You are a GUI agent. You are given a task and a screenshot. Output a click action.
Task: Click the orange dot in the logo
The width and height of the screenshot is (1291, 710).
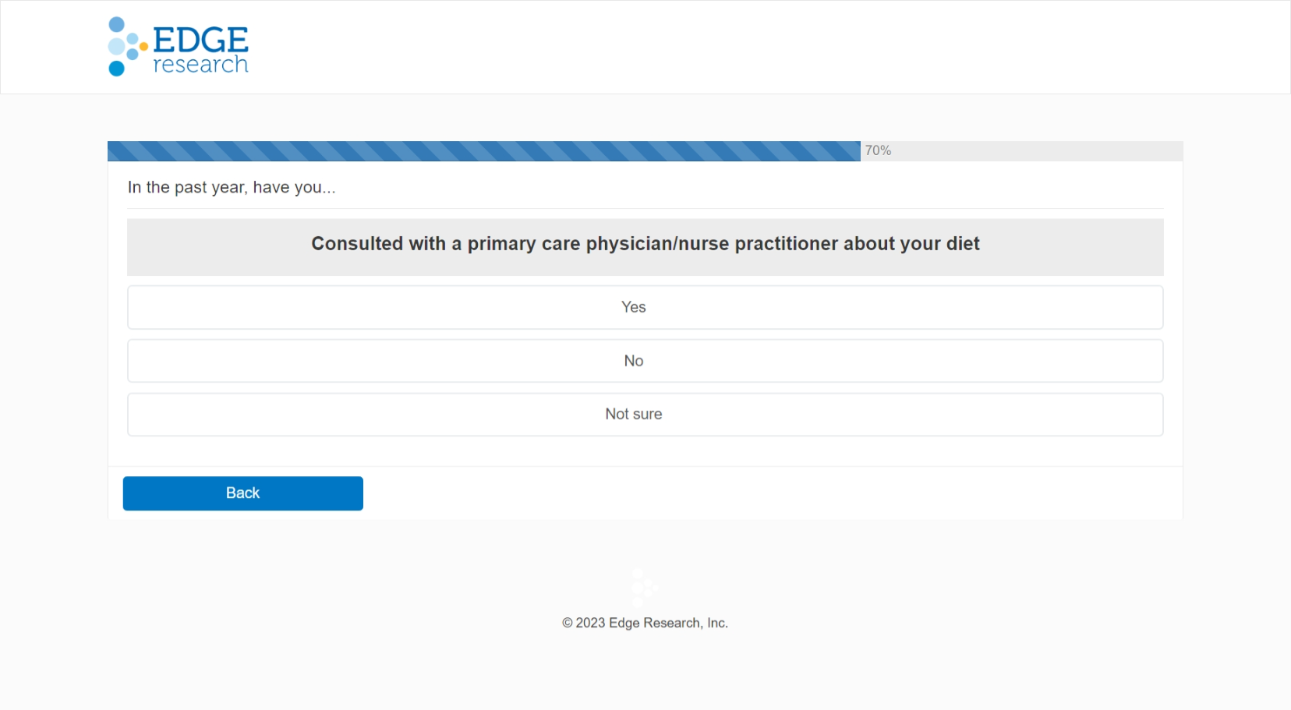pos(144,47)
